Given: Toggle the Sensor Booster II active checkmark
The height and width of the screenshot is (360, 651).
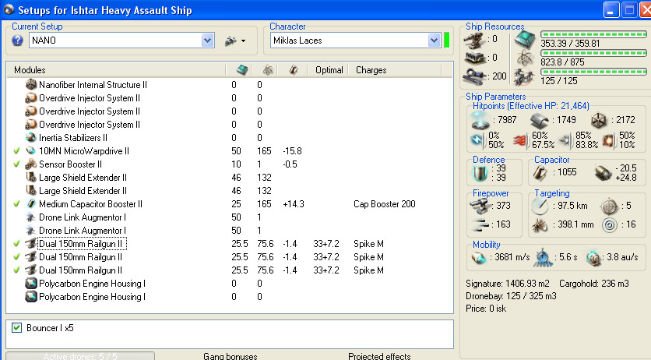Looking at the screenshot, I should (x=17, y=164).
